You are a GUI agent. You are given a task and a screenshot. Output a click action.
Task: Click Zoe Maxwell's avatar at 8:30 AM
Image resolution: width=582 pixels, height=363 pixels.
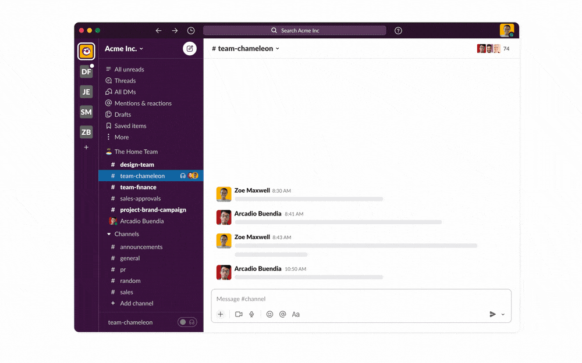[224, 194]
